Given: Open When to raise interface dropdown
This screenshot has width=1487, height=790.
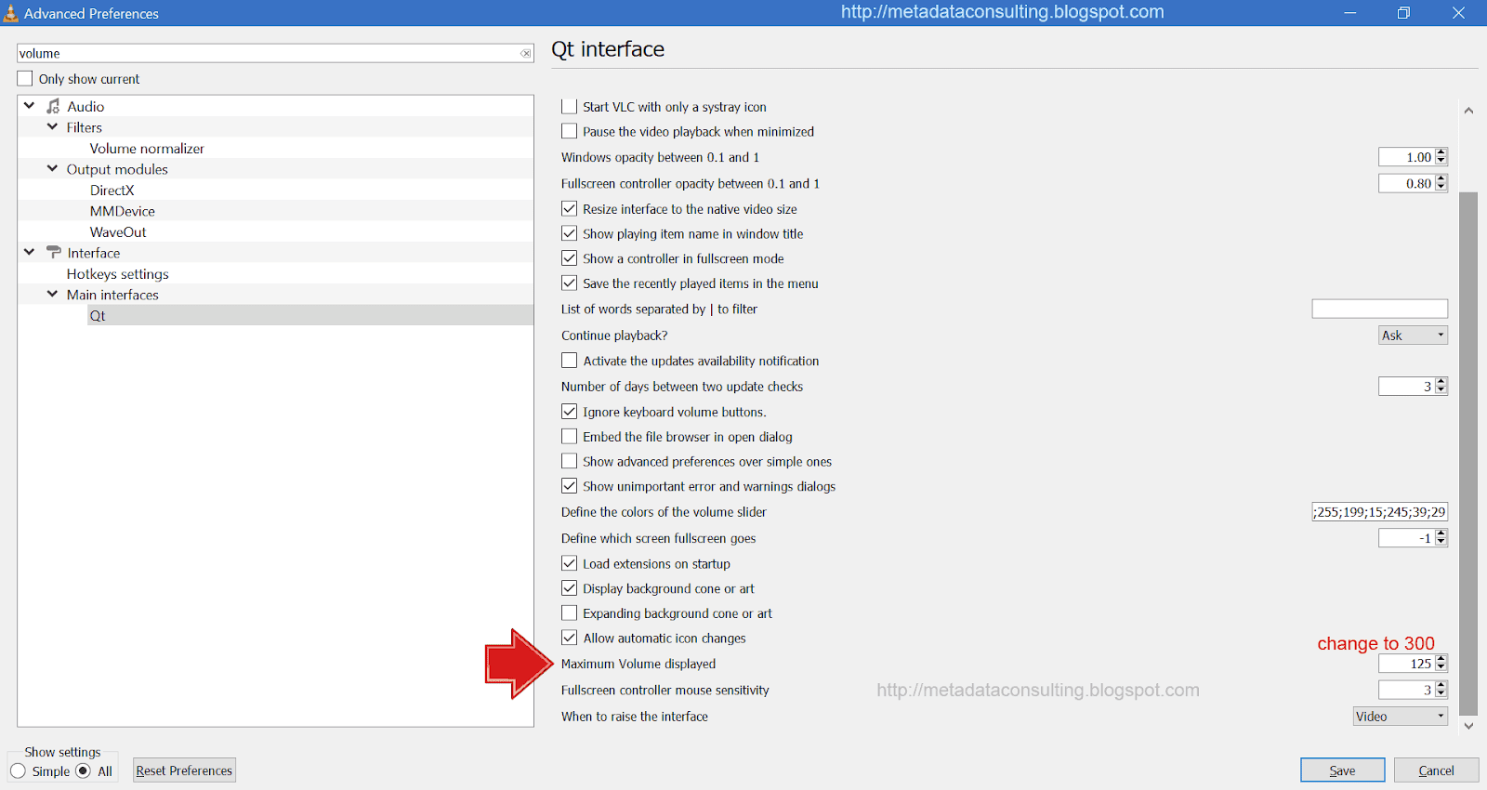Looking at the screenshot, I should [x=1401, y=717].
